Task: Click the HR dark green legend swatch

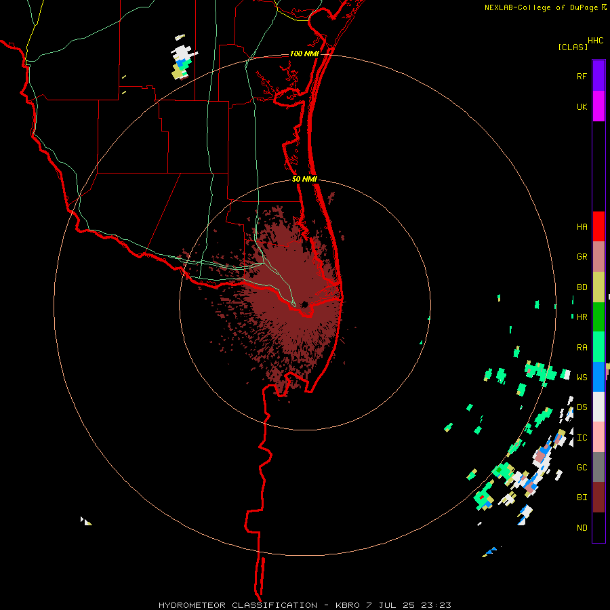Action: point(598,317)
